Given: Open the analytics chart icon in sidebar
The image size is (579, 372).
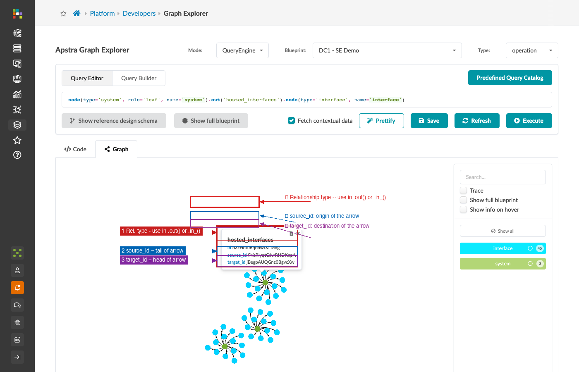Looking at the screenshot, I should 17,94.
